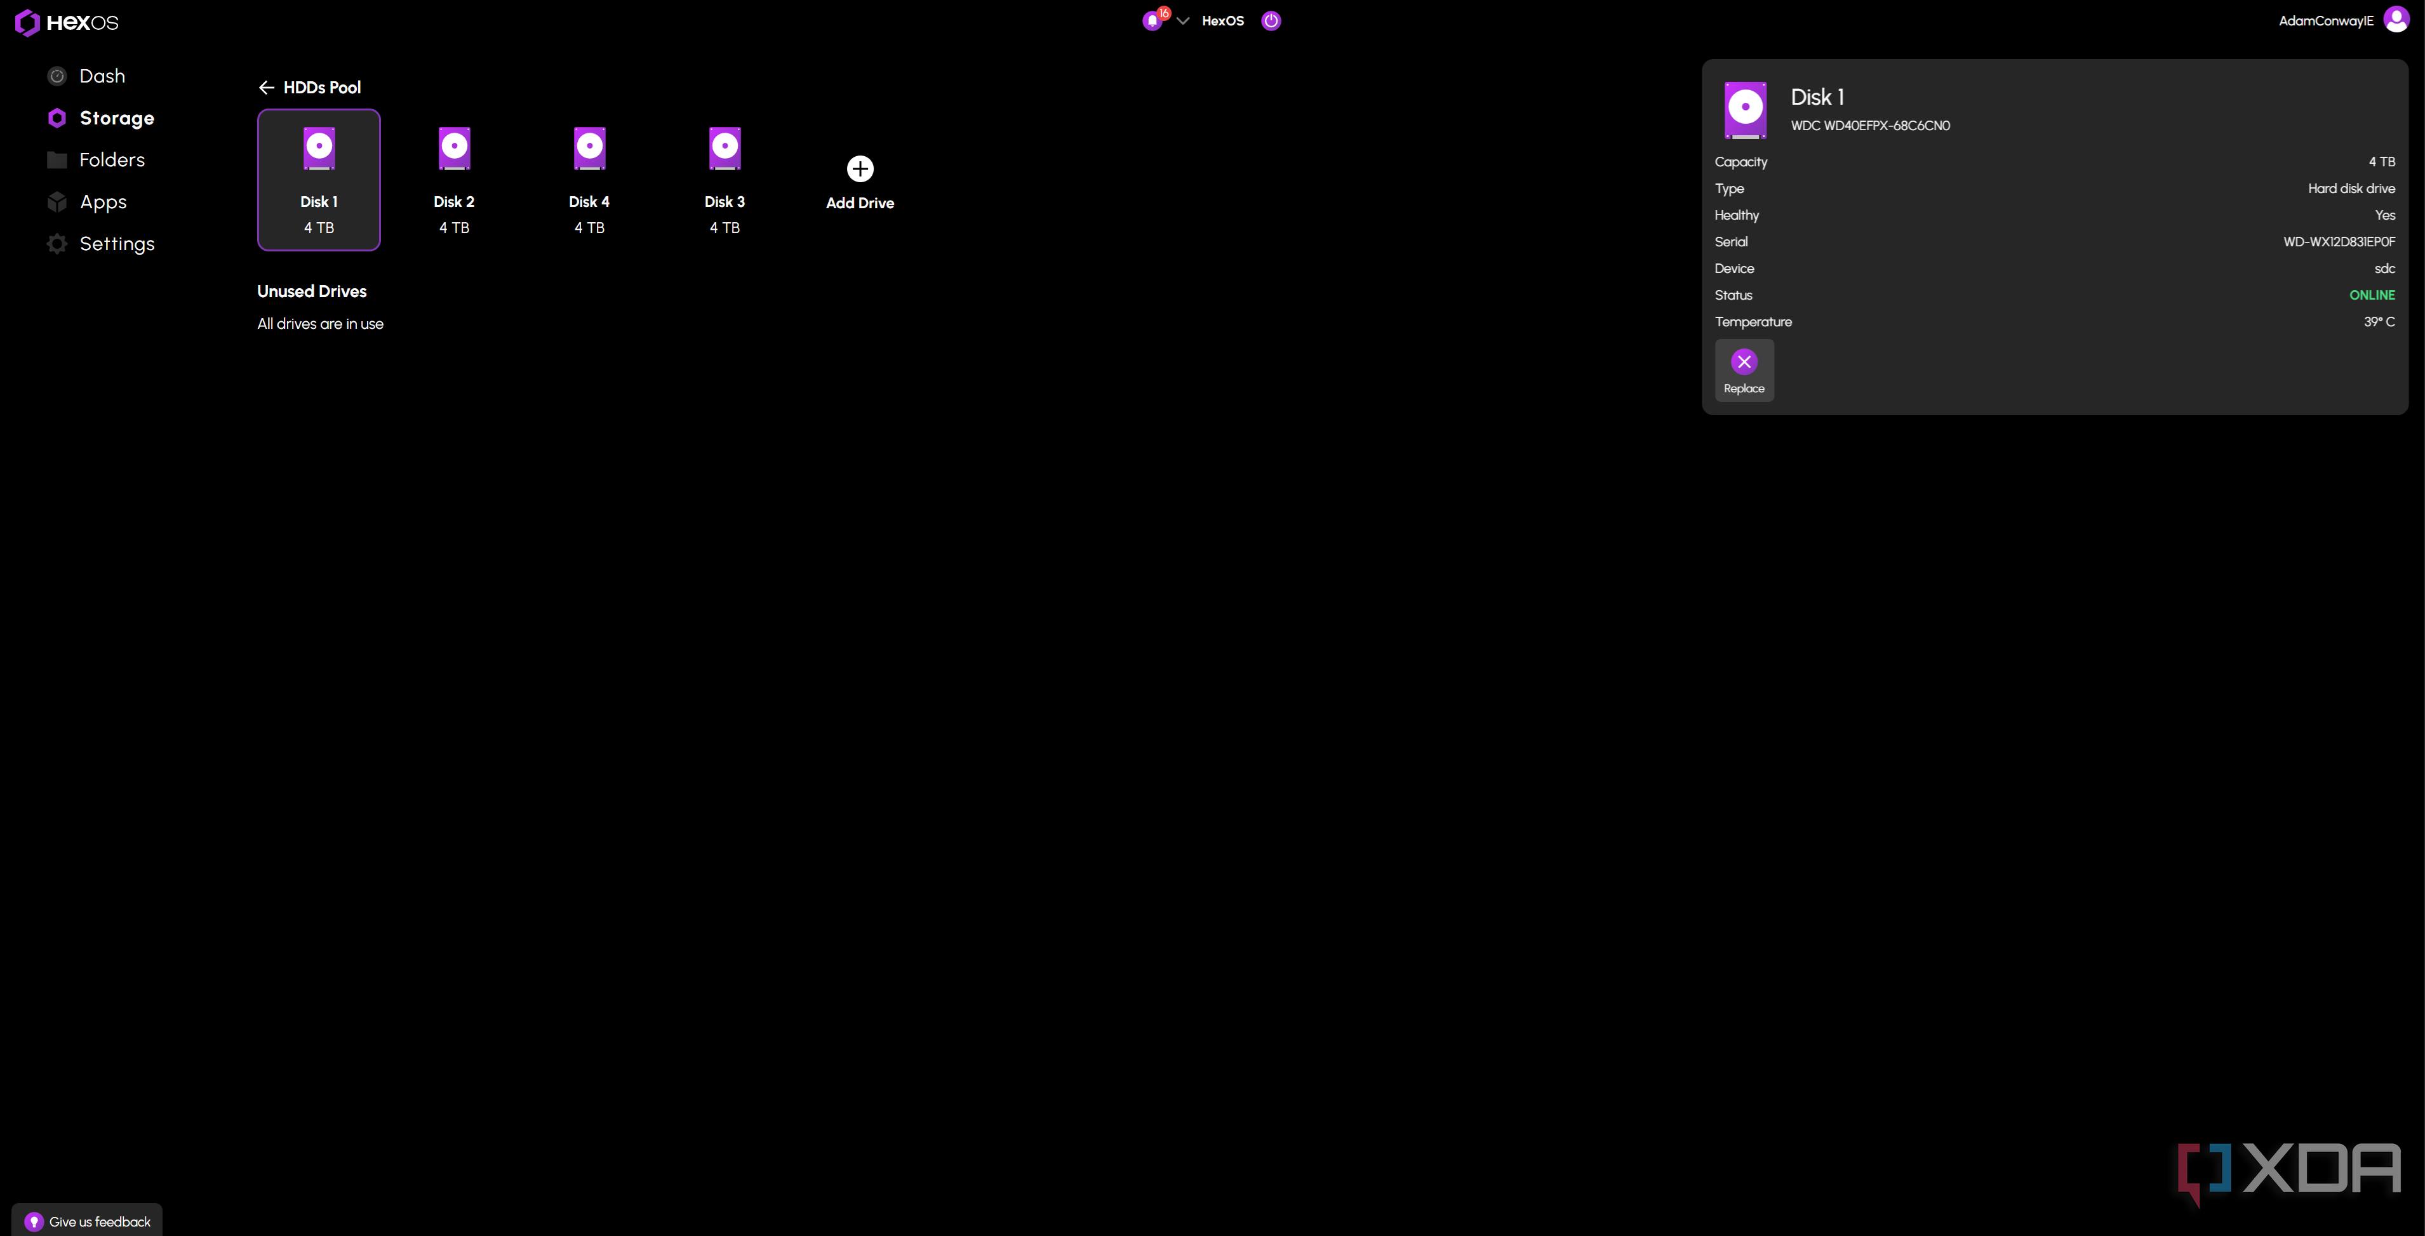Open the notifications bell

(1152, 21)
